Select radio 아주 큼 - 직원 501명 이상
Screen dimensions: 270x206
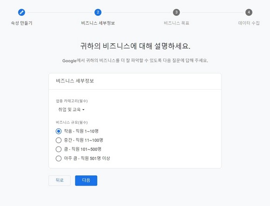59,158
